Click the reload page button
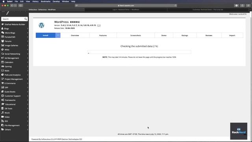 175,6
